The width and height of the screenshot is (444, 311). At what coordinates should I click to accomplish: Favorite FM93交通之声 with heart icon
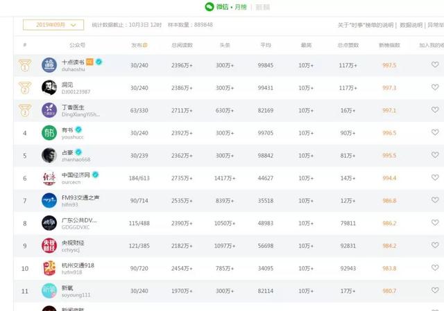pos(435,200)
